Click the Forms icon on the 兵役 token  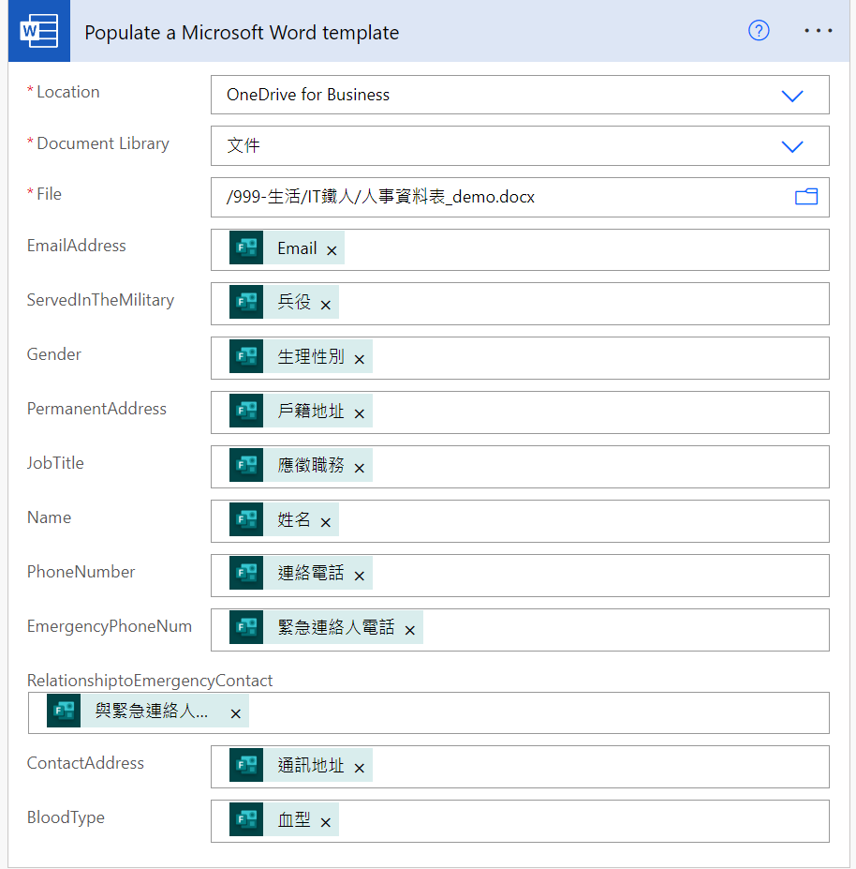coord(246,302)
